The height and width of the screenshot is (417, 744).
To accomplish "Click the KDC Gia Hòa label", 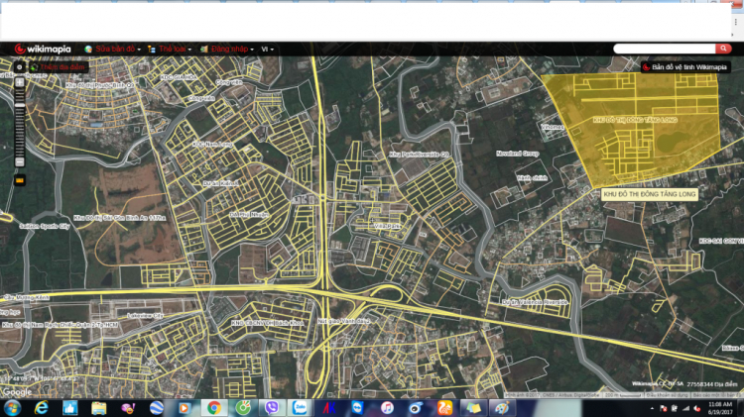I will [x=178, y=77].
